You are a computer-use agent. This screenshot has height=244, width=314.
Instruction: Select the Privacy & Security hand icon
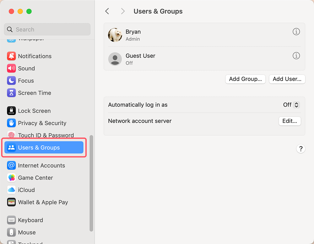pyautogui.click(x=11, y=123)
